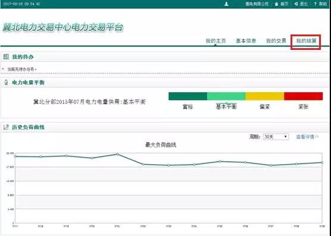Viewport: 331px width, 236px height.
Task: Click the 历史负荷曲线 chart icon
Action: (6, 127)
